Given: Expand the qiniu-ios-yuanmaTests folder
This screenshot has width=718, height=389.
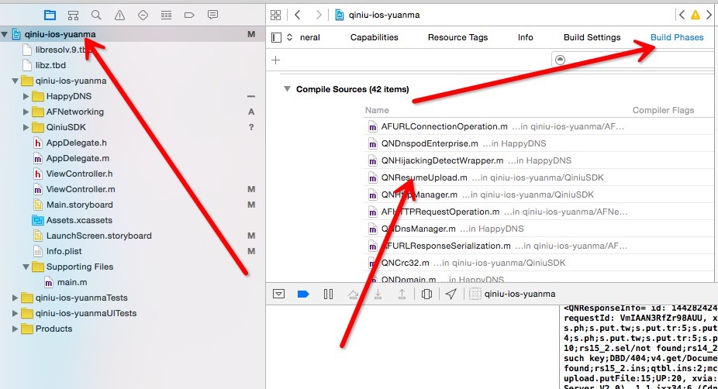Looking at the screenshot, I should coord(15,298).
